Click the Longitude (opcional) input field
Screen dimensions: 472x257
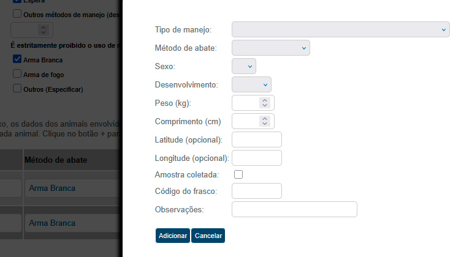pos(256,158)
